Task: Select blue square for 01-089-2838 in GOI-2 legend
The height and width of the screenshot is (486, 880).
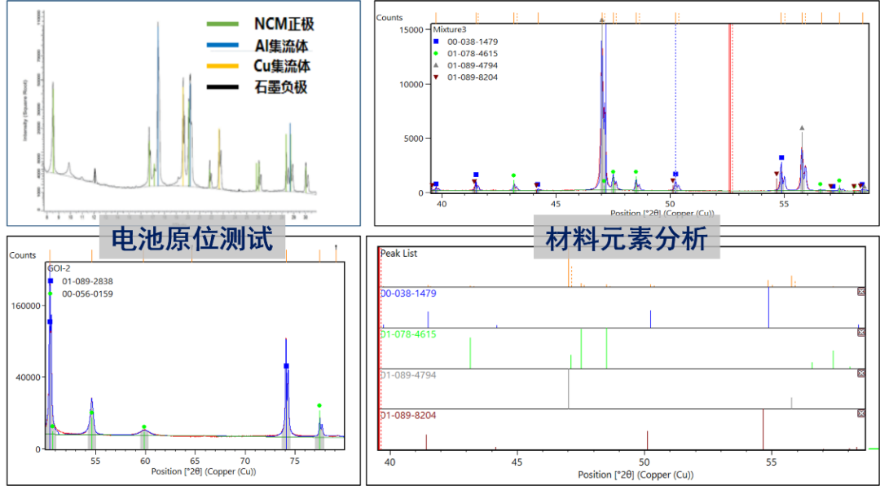Action: point(51,281)
